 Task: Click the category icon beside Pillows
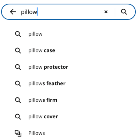[x=18, y=133]
